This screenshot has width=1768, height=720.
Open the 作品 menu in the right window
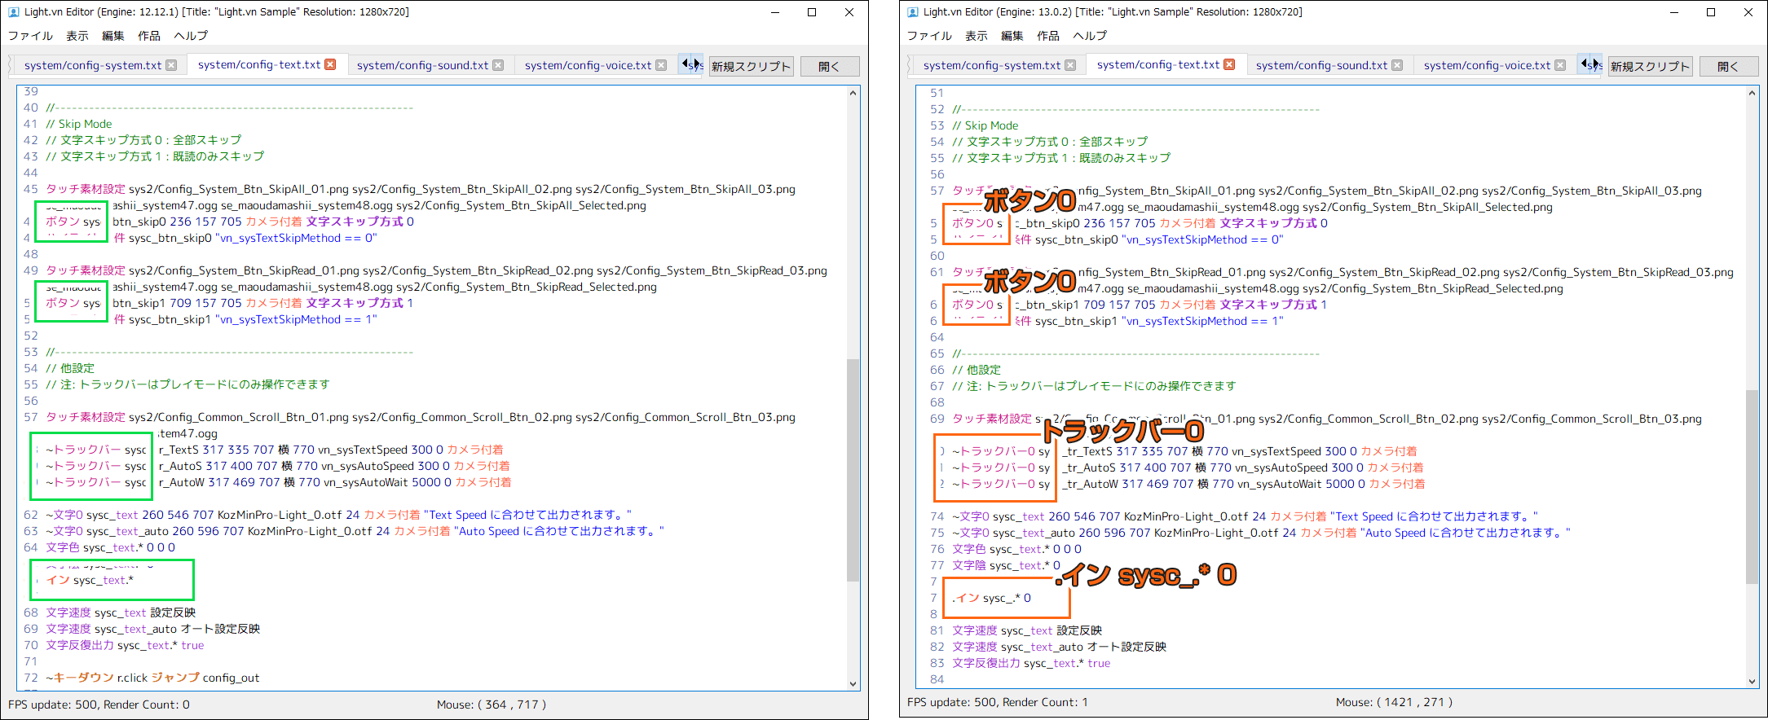click(1048, 36)
